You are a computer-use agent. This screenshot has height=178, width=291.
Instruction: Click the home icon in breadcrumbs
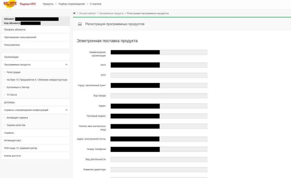click(x=74, y=13)
